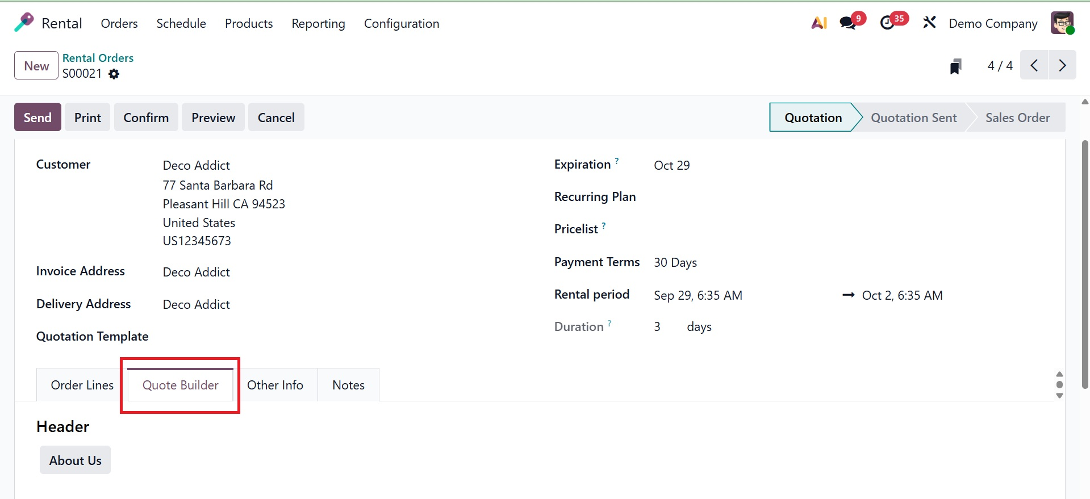Screen dimensions: 1090x499
Task: Send the quotation
Action: coord(37,118)
